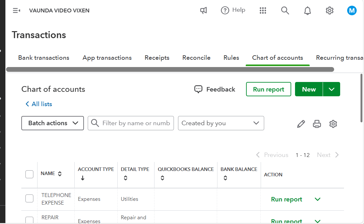Open the Reconcile tab
The height and width of the screenshot is (224, 364).
(x=196, y=58)
